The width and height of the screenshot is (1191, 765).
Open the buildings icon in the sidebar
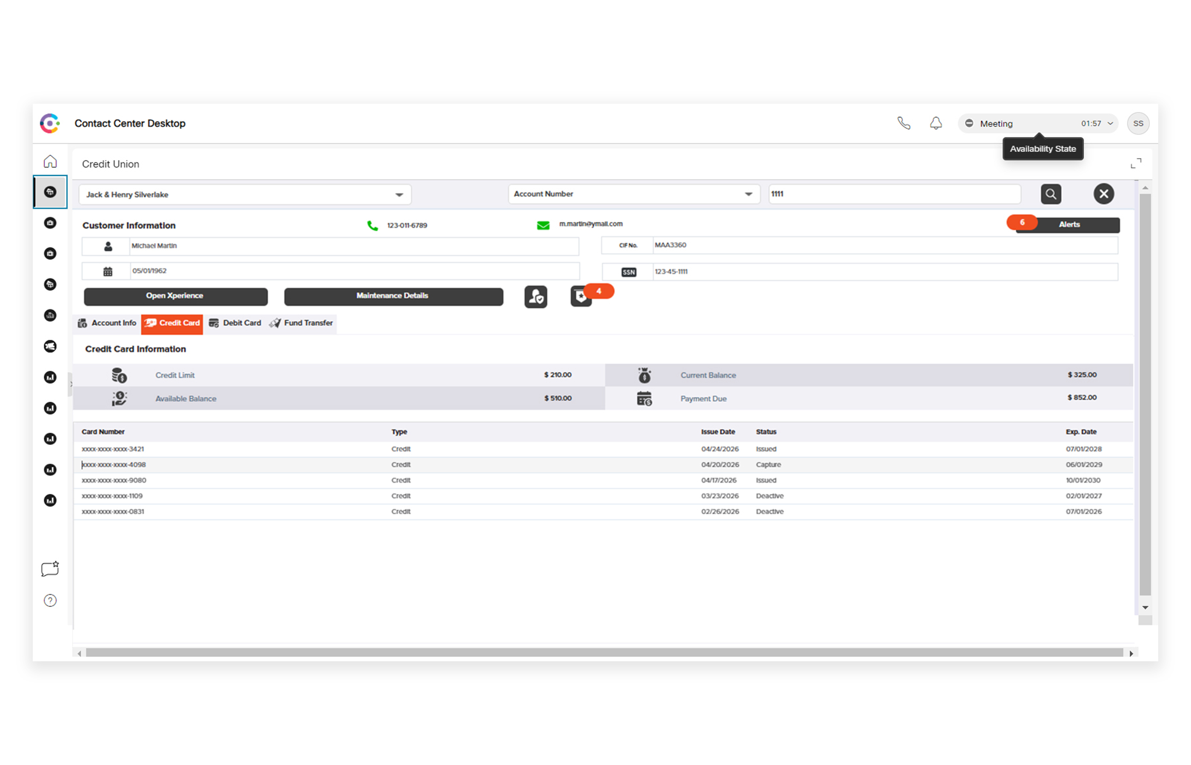[x=50, y=315]
